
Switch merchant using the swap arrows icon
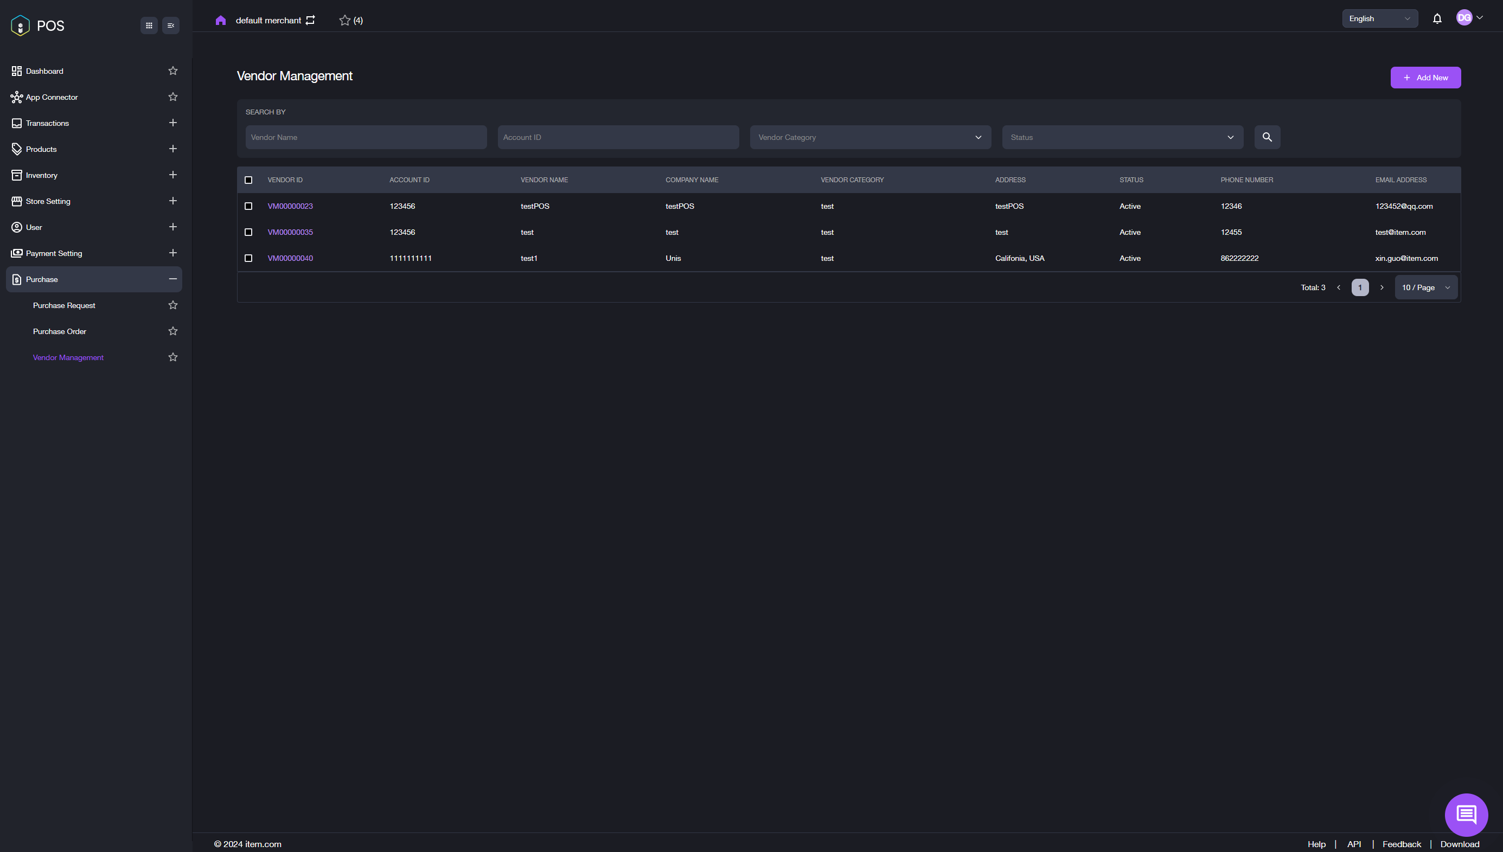pyautogui.click(x=310, y=21)
